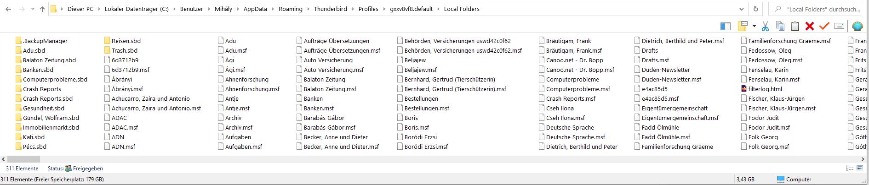
Task: Open the recent locations dropdown
Action: pyautogui.click(x=32, y=9)
